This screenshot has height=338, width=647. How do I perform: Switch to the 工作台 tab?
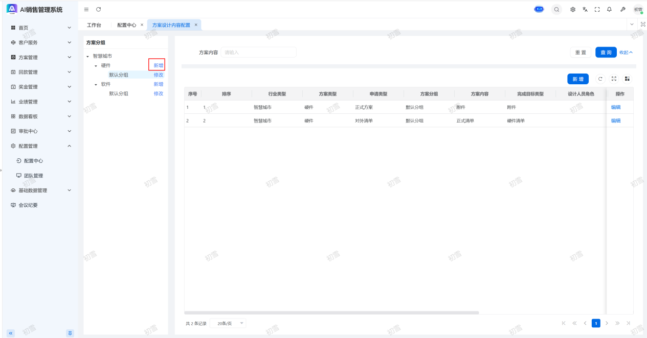(94, 25)
